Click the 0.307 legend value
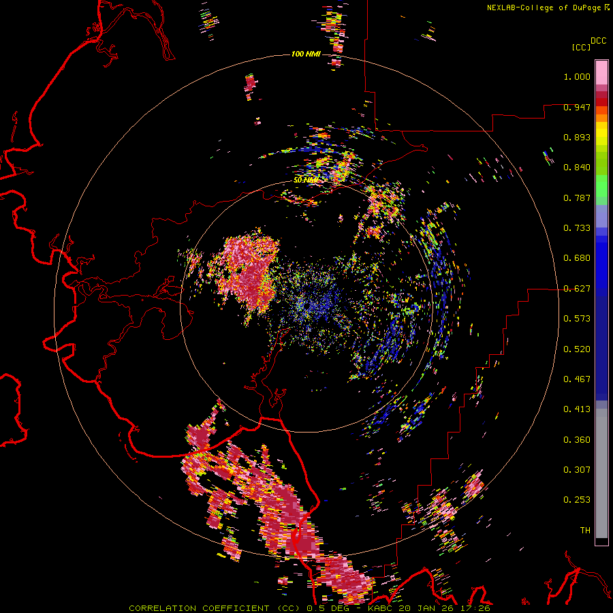The height and width of the screenshot is (613, 613). point(577,470)
